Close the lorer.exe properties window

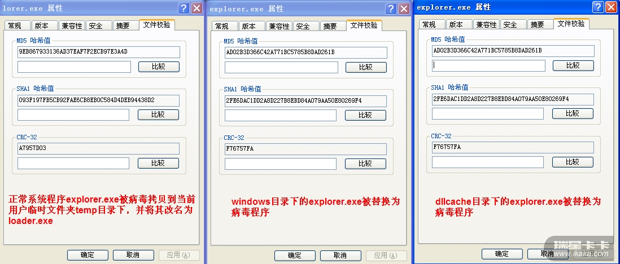[x=197, y=8]
